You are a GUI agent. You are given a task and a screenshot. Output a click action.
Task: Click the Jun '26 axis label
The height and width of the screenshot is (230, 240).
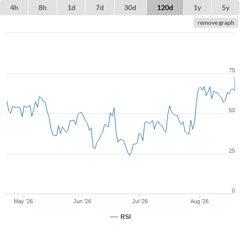coord(82,201)
